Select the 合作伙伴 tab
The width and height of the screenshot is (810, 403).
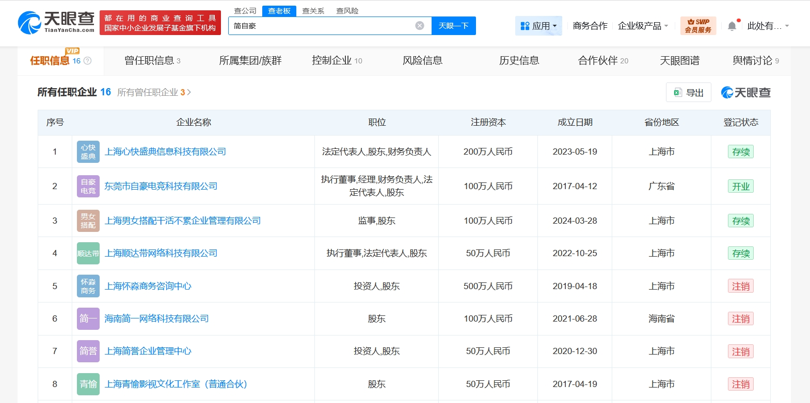pos(602,61)
